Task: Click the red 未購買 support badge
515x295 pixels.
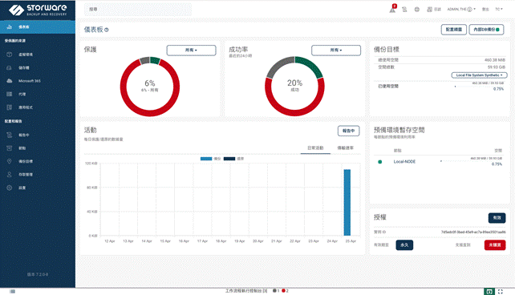Action: [x=495, y=245]
